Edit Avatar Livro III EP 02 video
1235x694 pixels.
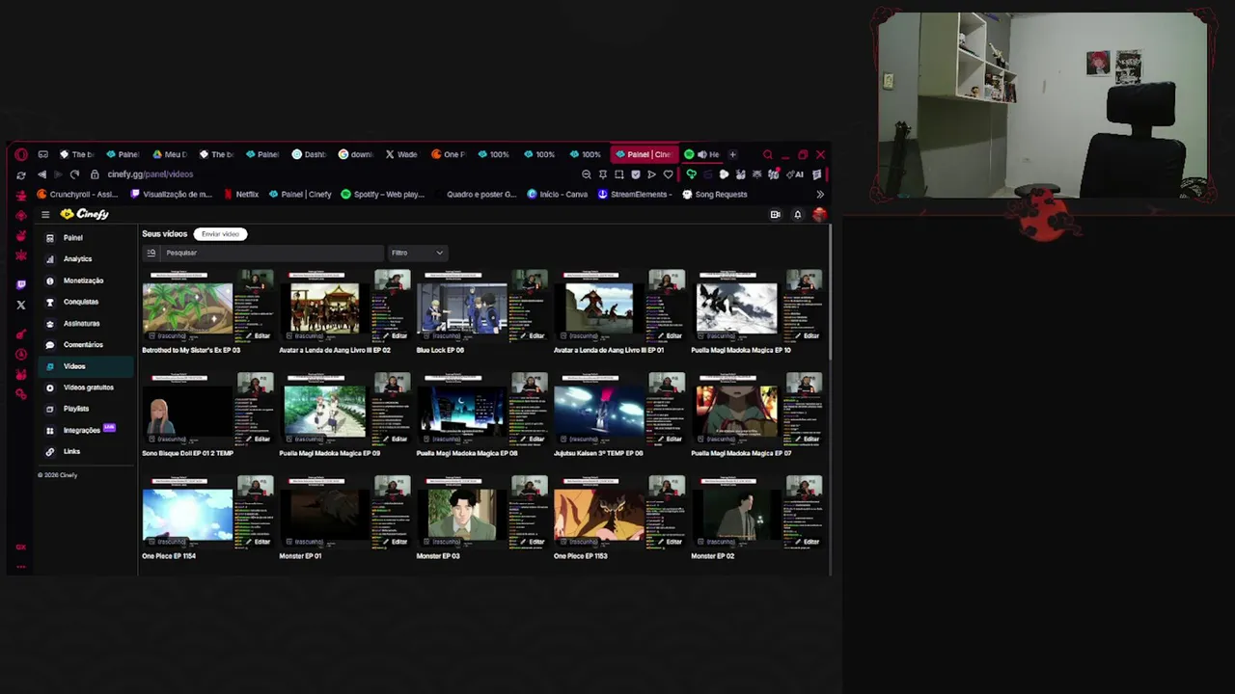394,335
